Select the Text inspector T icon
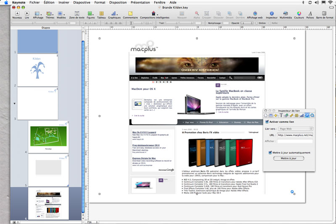Viewport: 336px width, 224px height. (281, 115)
